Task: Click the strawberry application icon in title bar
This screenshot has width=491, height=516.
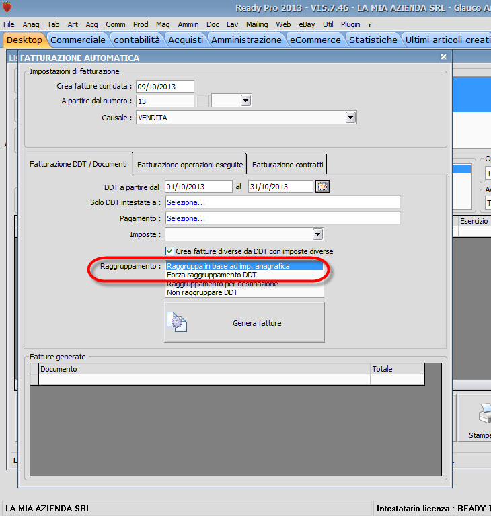Action: 7,7
